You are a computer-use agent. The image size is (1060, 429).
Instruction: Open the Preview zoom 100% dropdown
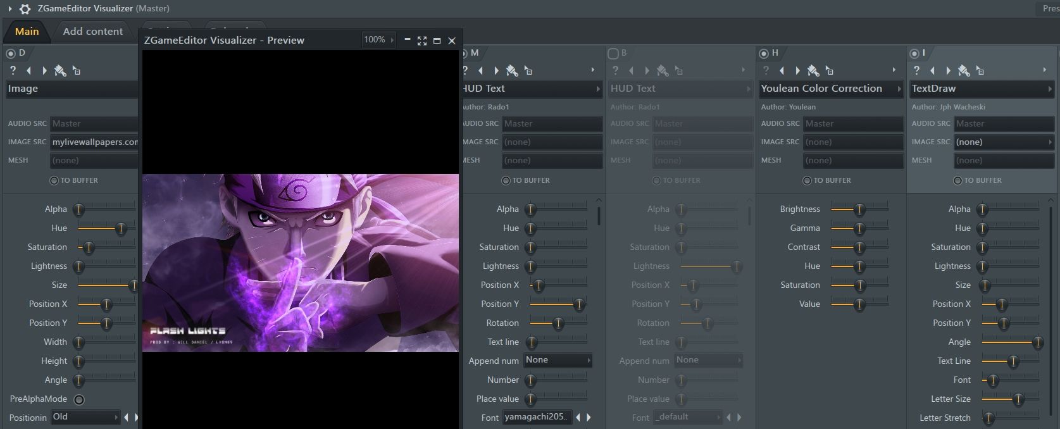pyautogui.click(x=378, y=40)
